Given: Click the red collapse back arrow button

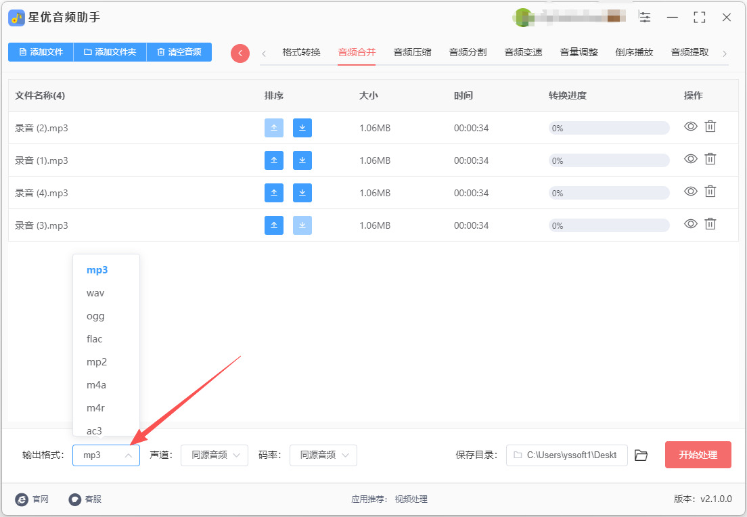Looking at the screenshot, I should pyautogui.click(x=240, y=53).
